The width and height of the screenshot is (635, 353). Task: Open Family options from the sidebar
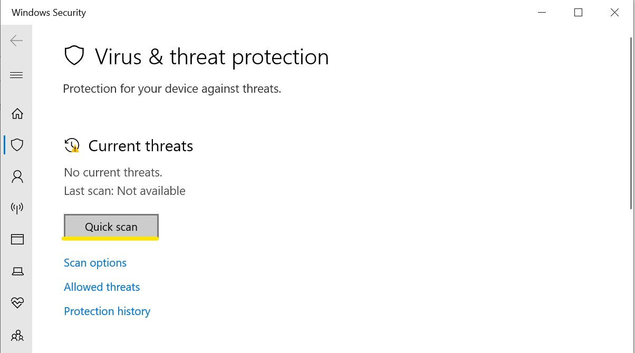[16, 336]
